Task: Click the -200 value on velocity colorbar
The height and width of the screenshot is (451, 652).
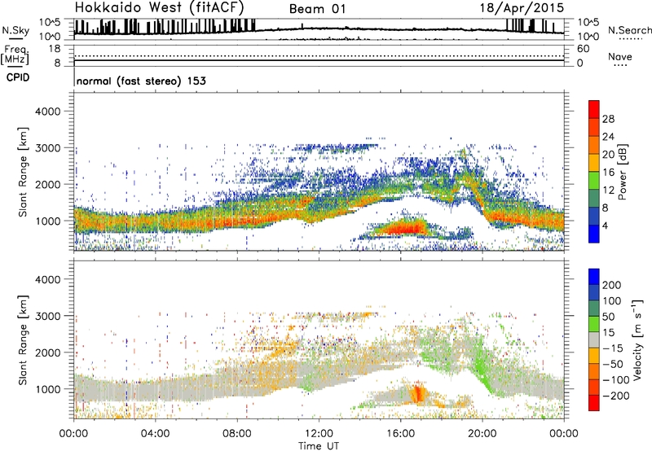Action: click(x=615, y=396)
